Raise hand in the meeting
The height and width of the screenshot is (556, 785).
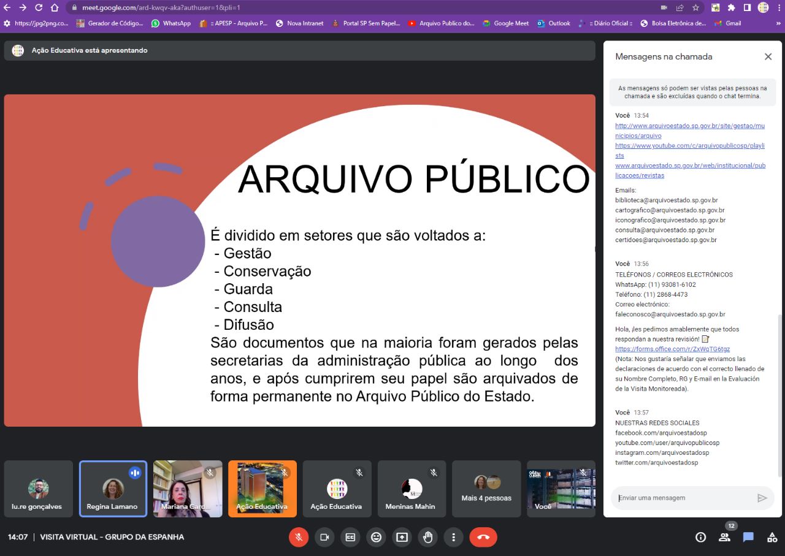pos(427,537)
